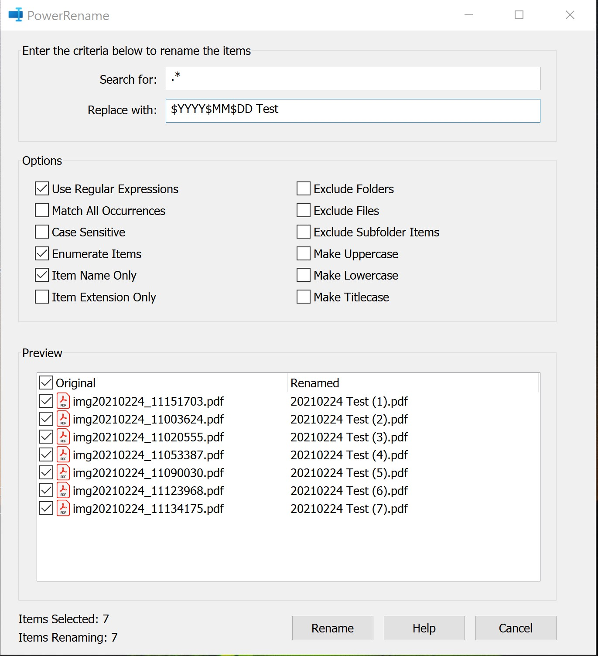Click the PDF icon beside img20210224_11134175.pdf

[63, 508]
